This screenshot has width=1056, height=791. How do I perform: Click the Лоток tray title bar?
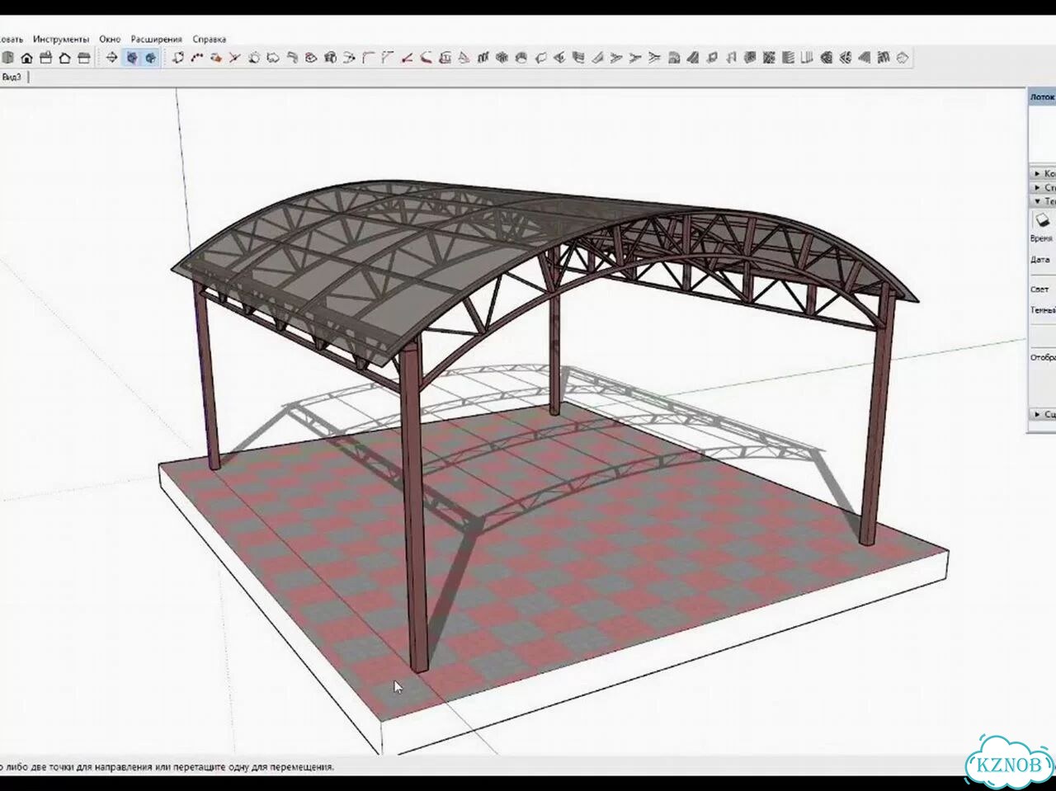pyautogui.click(x=1042, y=97)
